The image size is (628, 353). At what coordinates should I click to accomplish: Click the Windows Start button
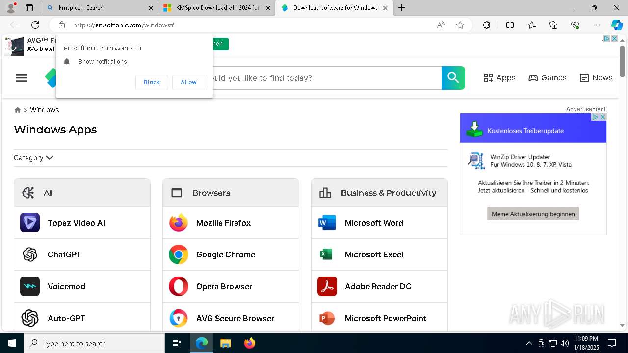tap(12, 343)
